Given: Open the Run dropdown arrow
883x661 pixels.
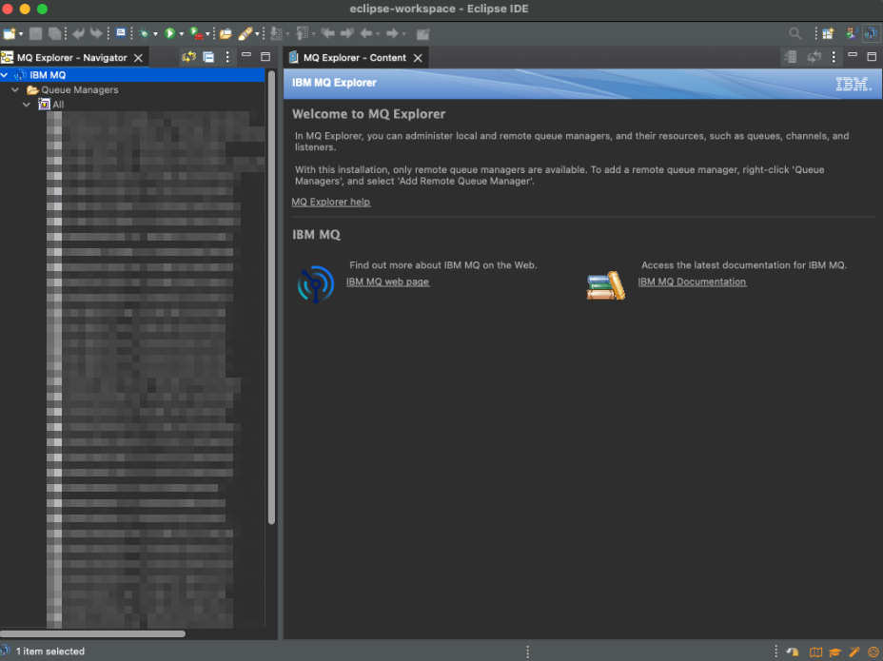Looking at the screenshot, I should pos(182,34).
